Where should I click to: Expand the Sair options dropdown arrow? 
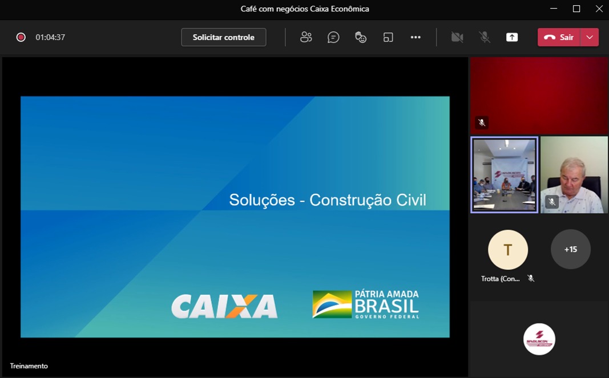pyautogui.click(x=590, y=37)
